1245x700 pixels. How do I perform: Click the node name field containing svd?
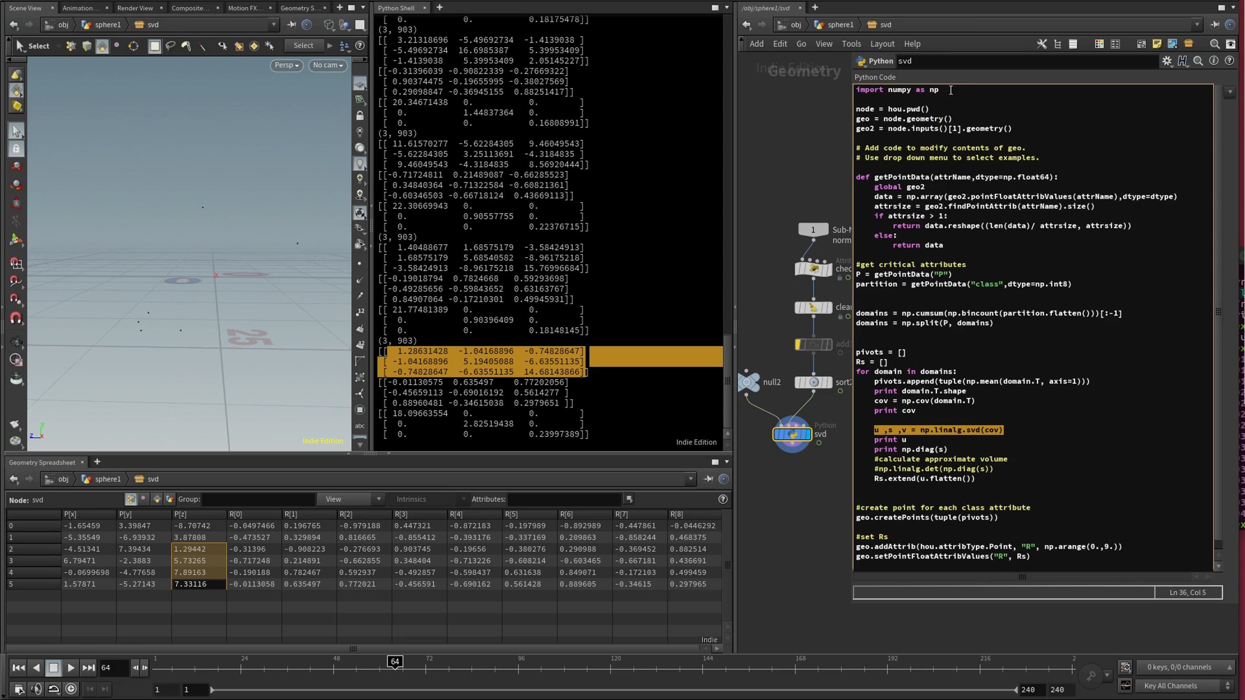click(1026, 61)
